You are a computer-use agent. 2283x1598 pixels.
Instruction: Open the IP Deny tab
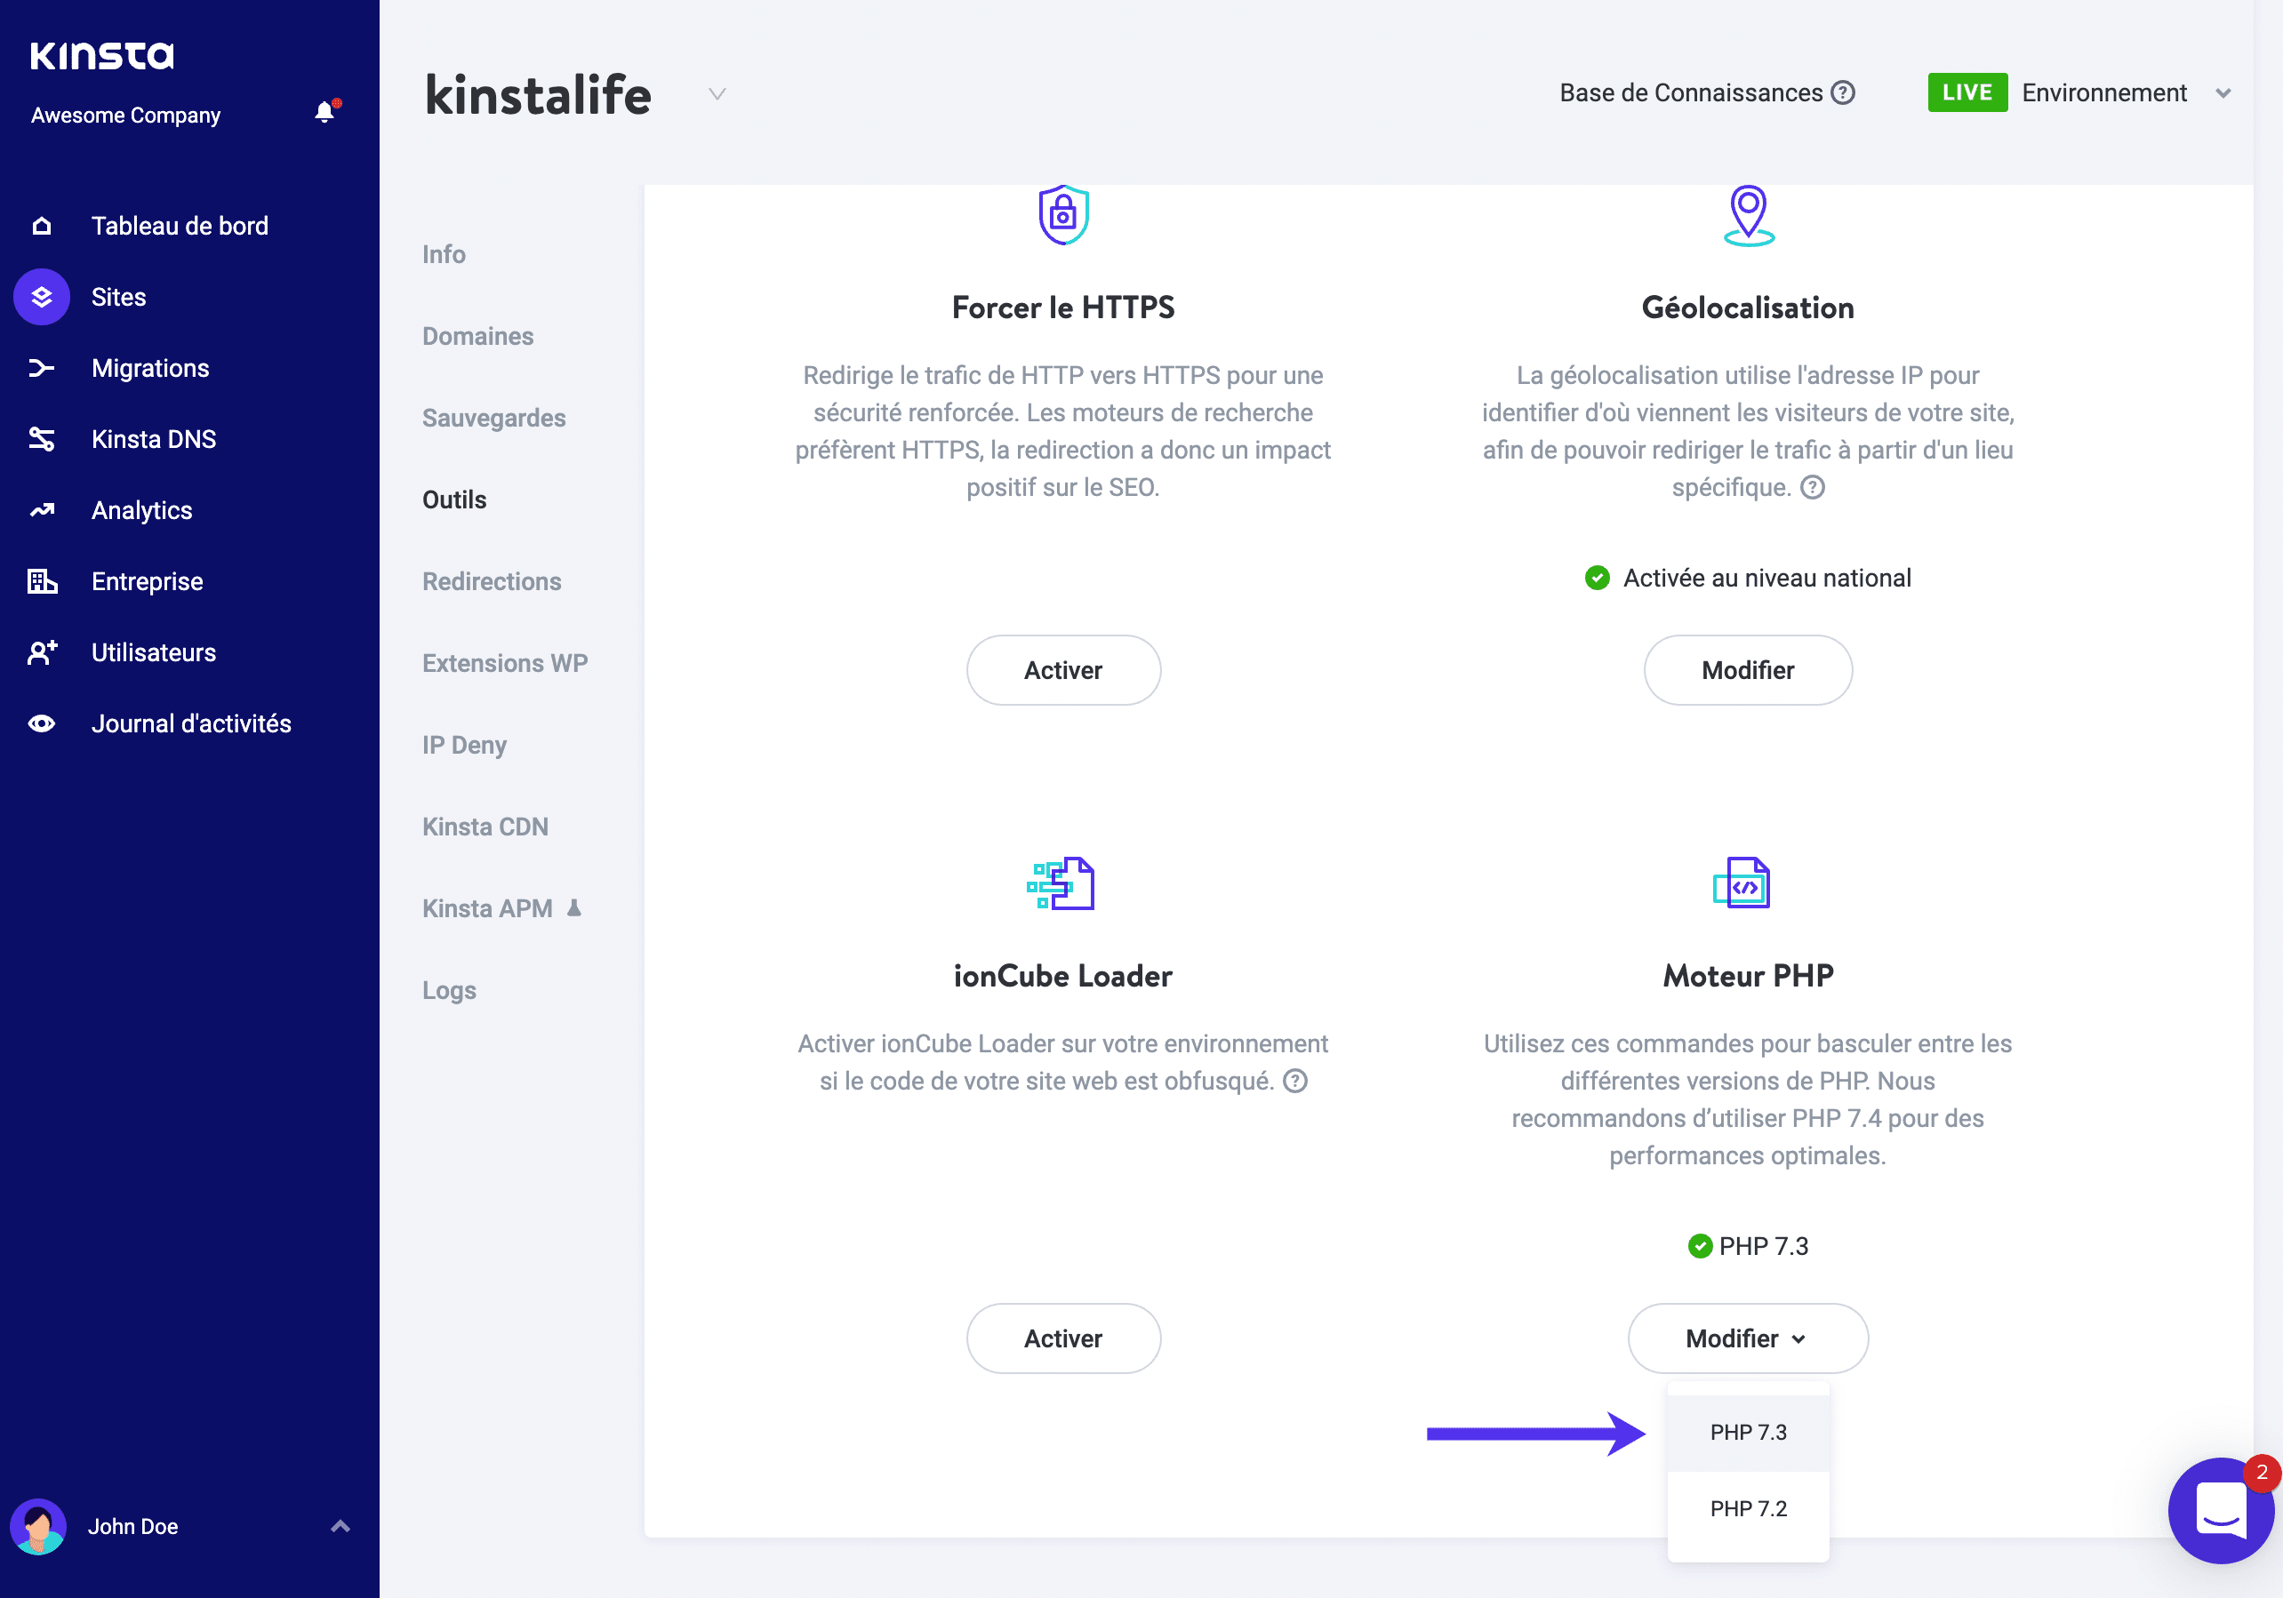click(464, 746)
